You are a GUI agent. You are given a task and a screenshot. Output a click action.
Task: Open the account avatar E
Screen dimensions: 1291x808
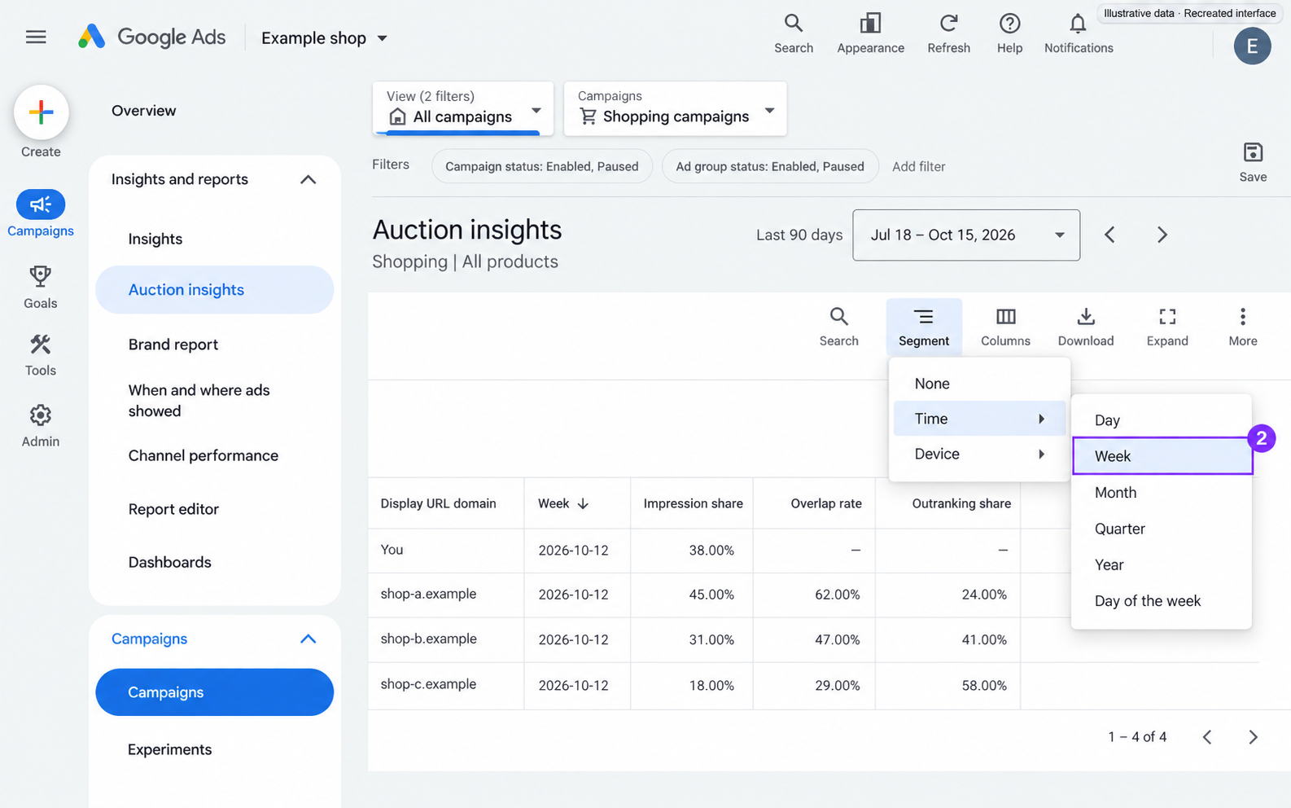[1252, 46]
